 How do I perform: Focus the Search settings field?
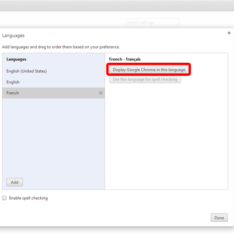point(152,22)
